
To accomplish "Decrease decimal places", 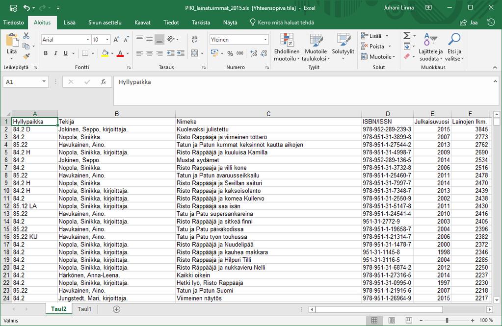I will [x=264, y=53].
